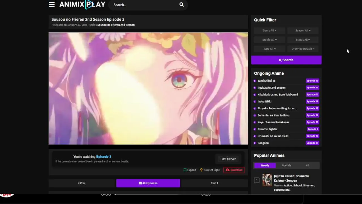Click arrow icon beside Ikoku Nikki
This screenshot has width=362, height=204.
tap(255, 101)
